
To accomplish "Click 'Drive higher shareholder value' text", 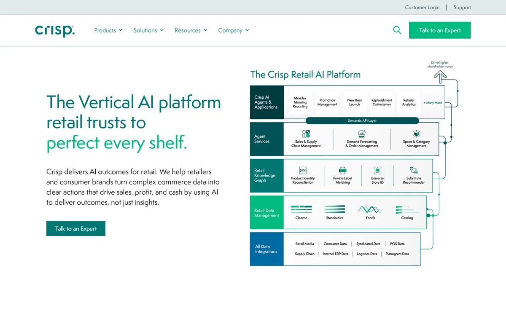I will [440, 64].
